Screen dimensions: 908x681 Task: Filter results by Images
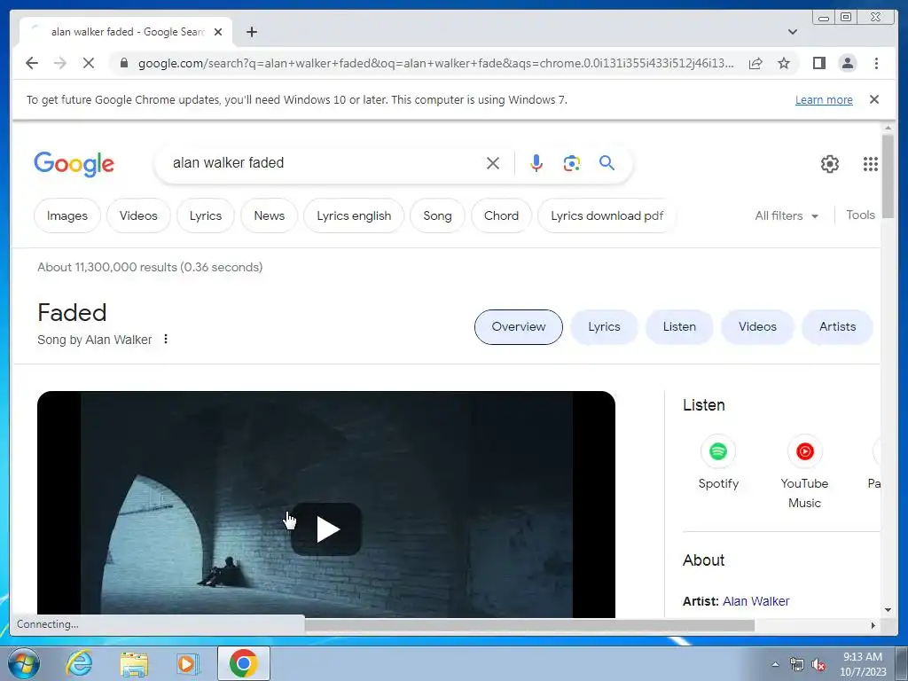67,215
